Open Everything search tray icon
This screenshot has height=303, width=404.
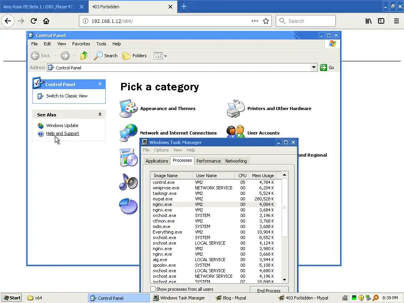[376, 298]
